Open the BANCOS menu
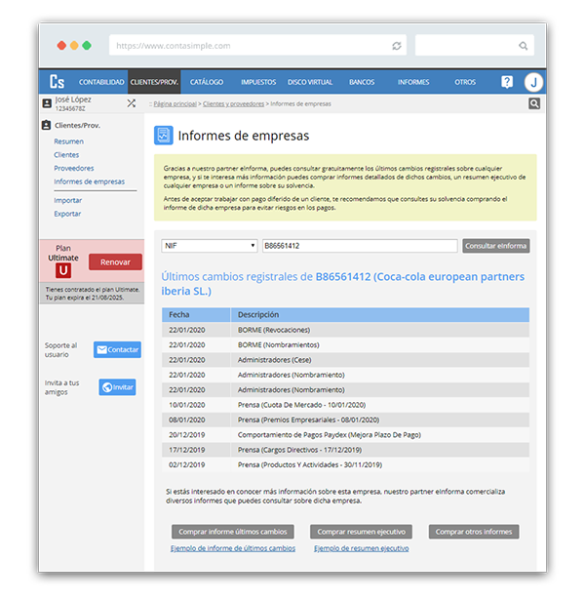Image resolution: width=585 pixels, height=600 pixels. pos(362,82)
